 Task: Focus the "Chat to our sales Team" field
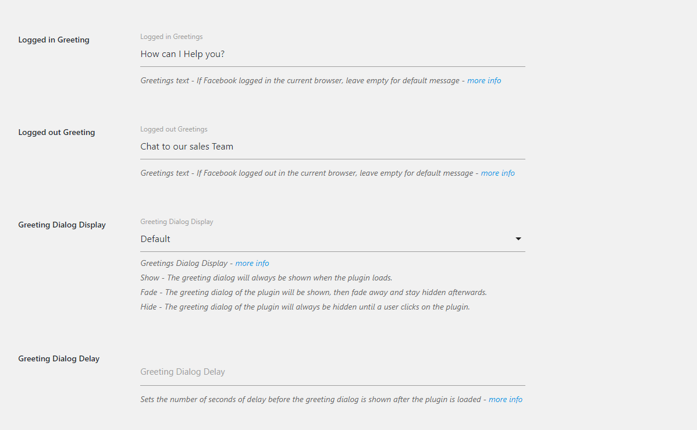(332, 147)
